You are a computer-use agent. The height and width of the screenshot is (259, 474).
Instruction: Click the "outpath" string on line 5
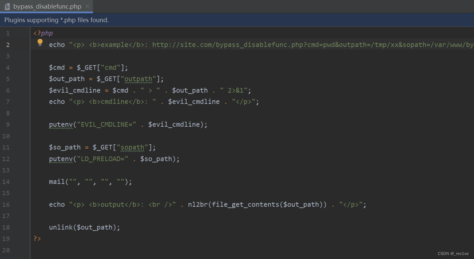(139, 79)
